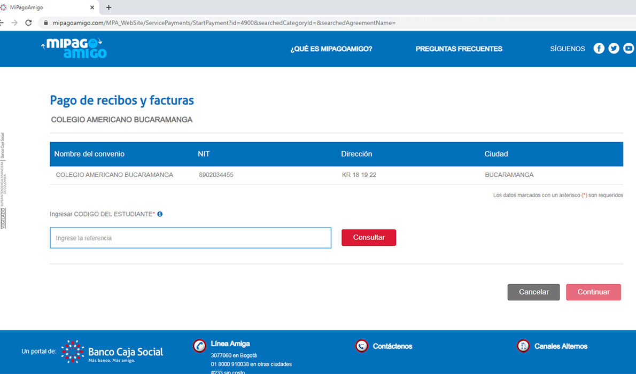Reload the page with browser refresh icon
Viewport: 636px width, 374px height.
tap(29, 23)
